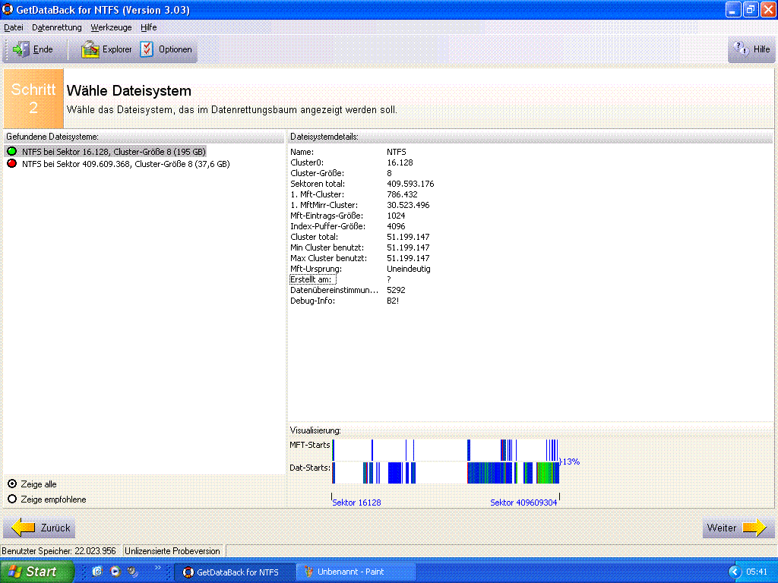Click the Unlizensierte Probeversion status entry
The height and width of the screenshot is (583, 778).
pyautogui.click(x=172, y=551)
